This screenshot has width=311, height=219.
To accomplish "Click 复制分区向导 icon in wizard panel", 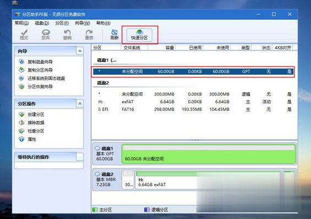I will 21,70.
